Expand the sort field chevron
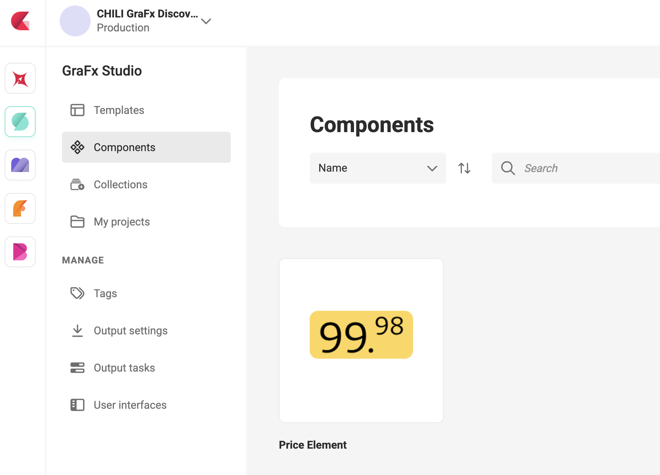The height and width of the screenshot is (475, 660). 431,168
